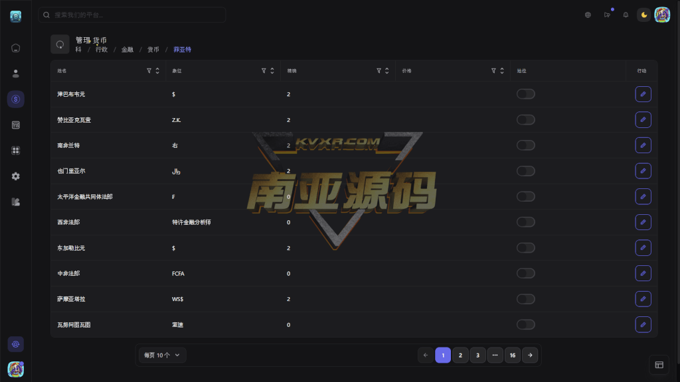Toggle the dark mode moon switch
Image resolution: width=680 pixels, height=382 pixels.
[x=644, y=15]
